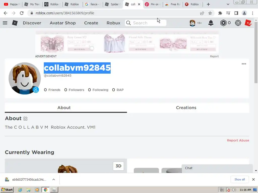Launch Internet Explorer from taskbar
The width and height of the screenshot is (258, 193).
coord(20,190)
